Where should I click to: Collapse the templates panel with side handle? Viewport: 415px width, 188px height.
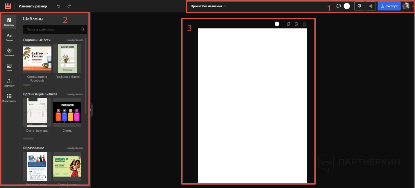90,110
